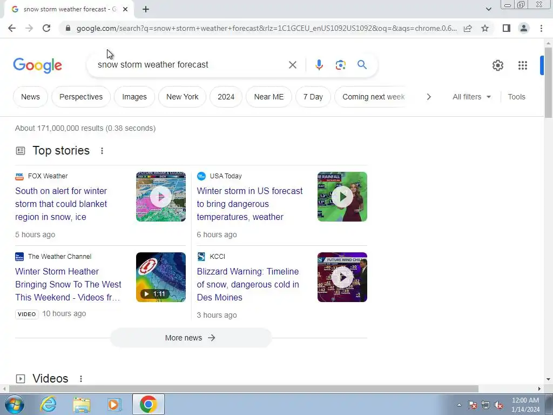The height and width of the screenshot is (415, 553).
Task: Click the scroll-down arrow of page scrollbar
Action: coord(548,379)
